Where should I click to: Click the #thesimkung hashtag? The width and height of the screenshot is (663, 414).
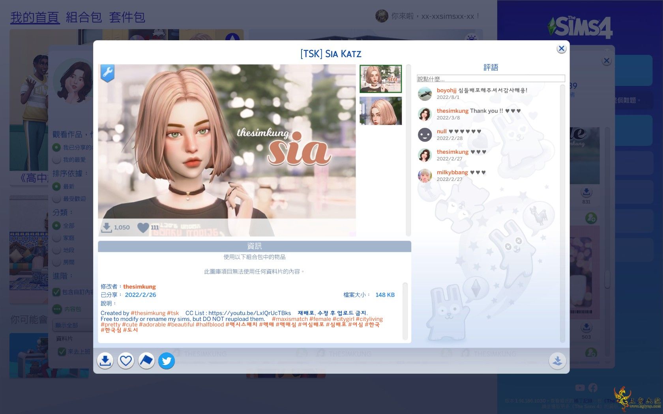148,313
